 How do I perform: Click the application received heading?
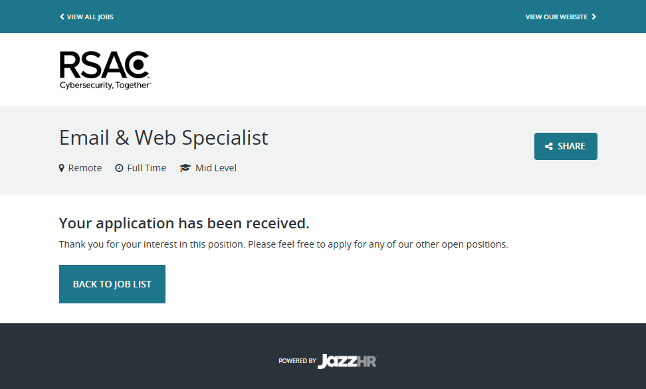[x=184, y=223]
